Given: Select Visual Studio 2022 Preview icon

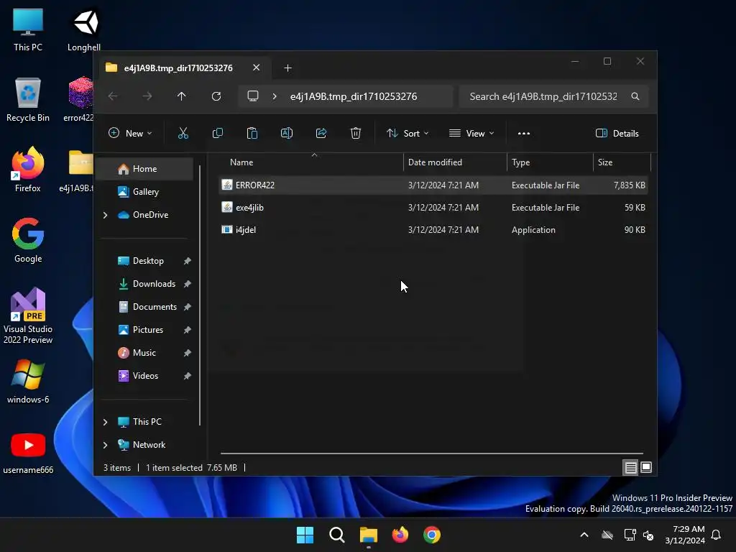Looking at the screenshot, I should point(28,316).
